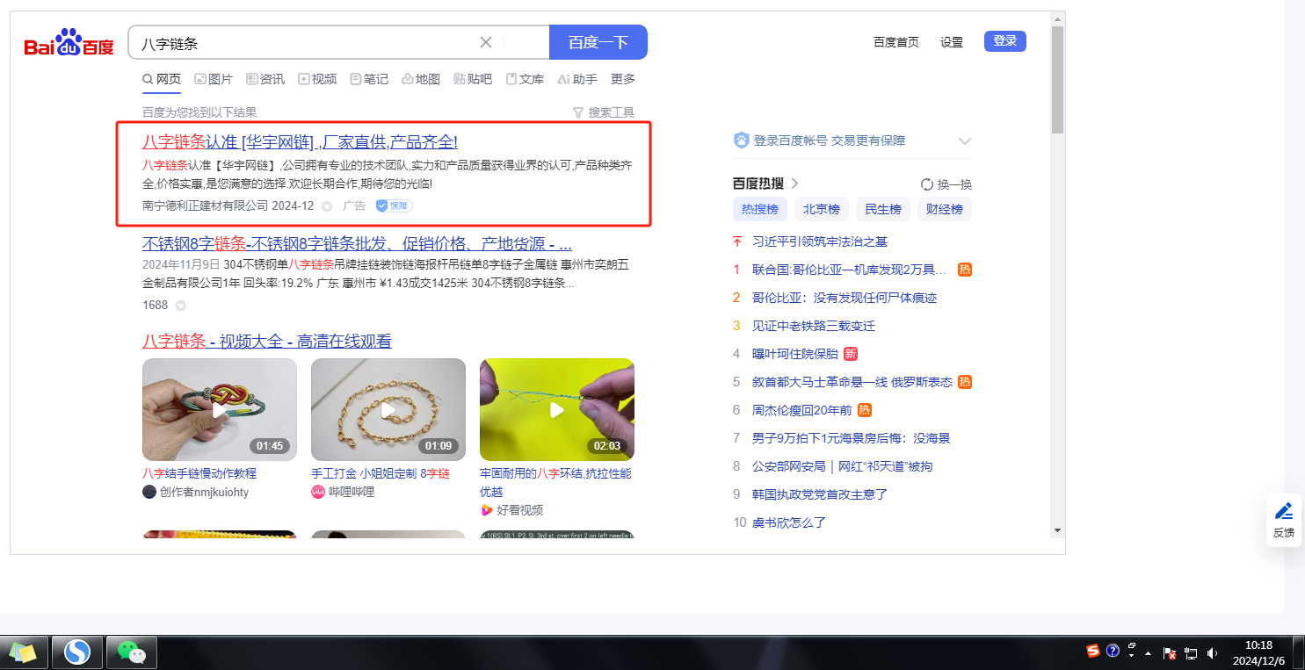Expand the 更多 menu
The image size is (1305, 670).
[623, 79]
